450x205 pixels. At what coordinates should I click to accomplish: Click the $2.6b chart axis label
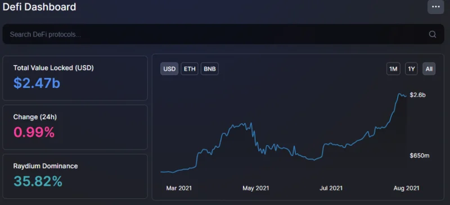coord(417,95)
